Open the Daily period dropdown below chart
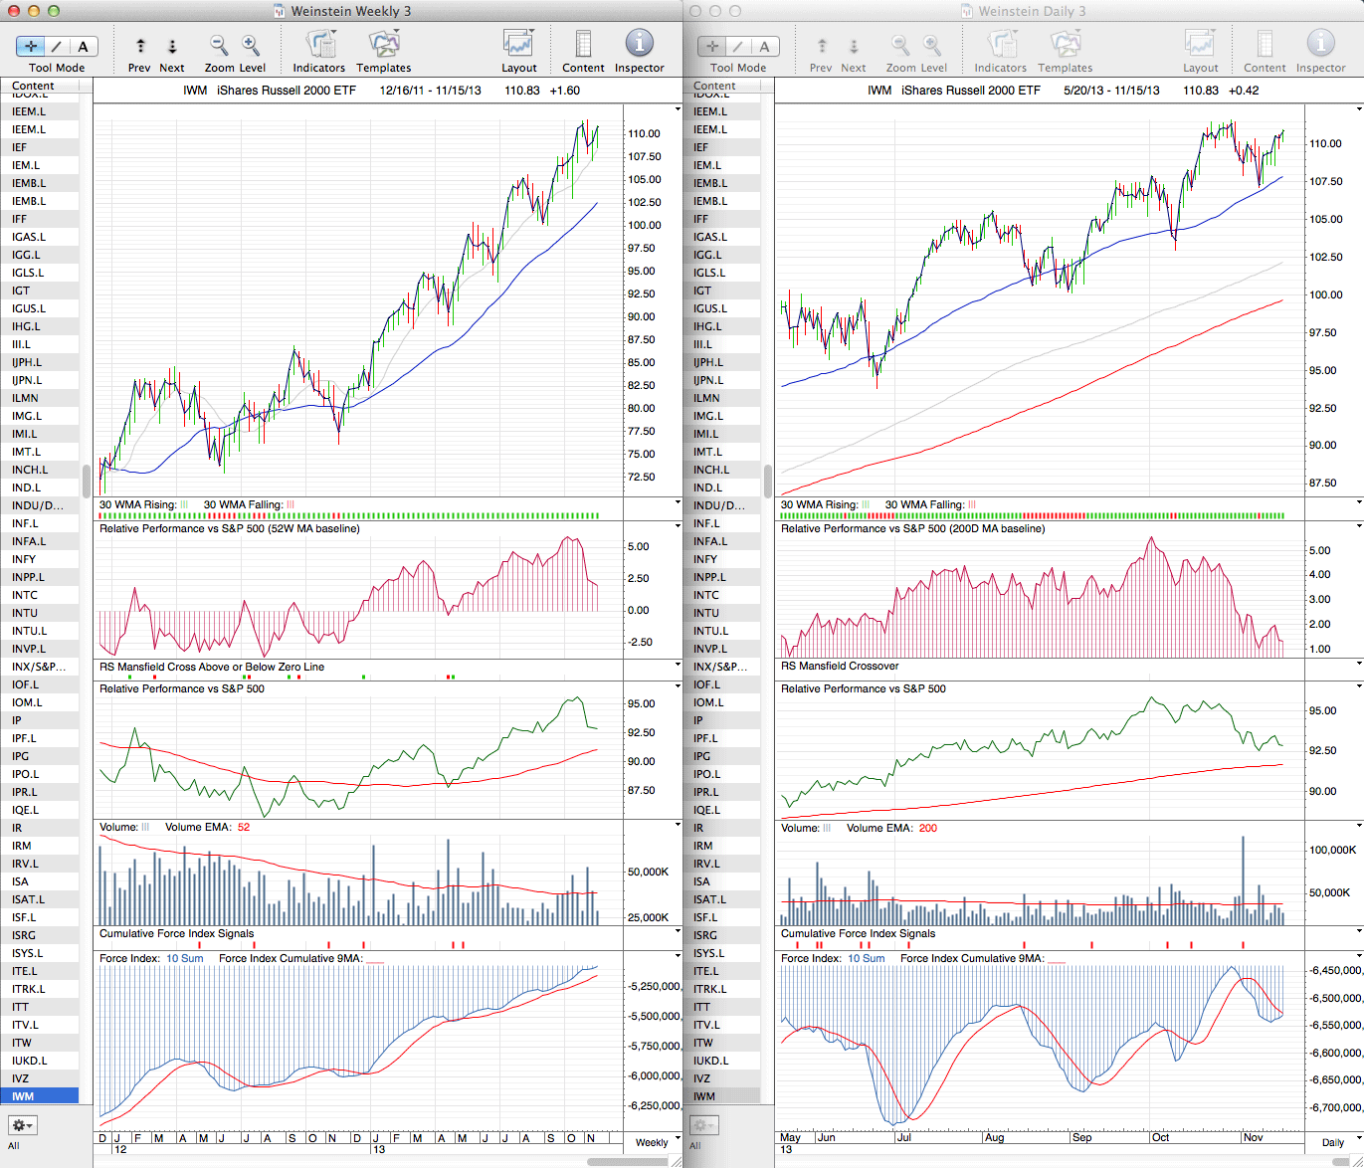 click(x=1338, y=1142)
